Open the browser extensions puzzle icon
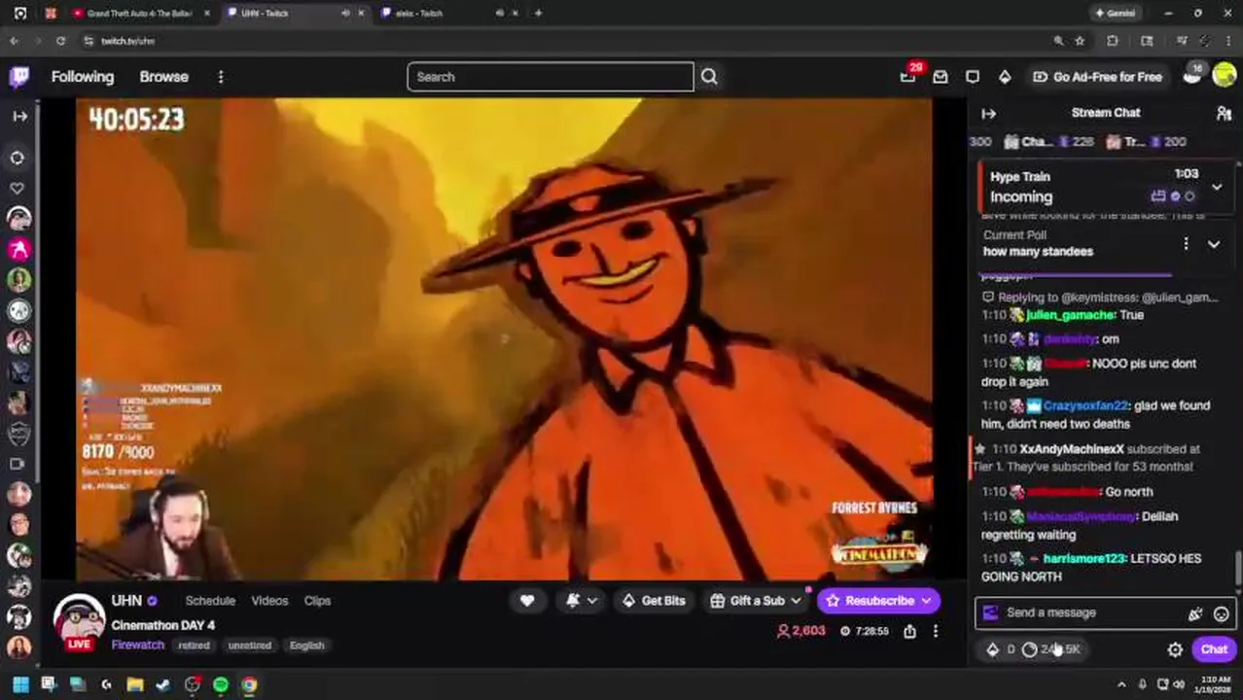1243x700 pixels. point(1113,41)
